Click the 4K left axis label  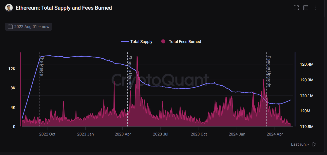click(x=13, y=108)
